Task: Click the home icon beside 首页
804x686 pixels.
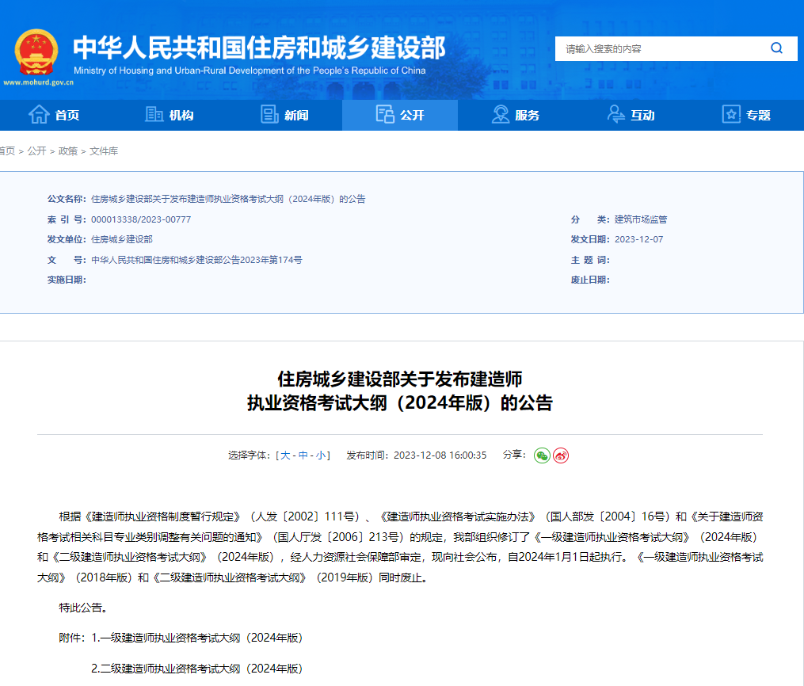Action: pyautogui.click(x=37, y=115)
